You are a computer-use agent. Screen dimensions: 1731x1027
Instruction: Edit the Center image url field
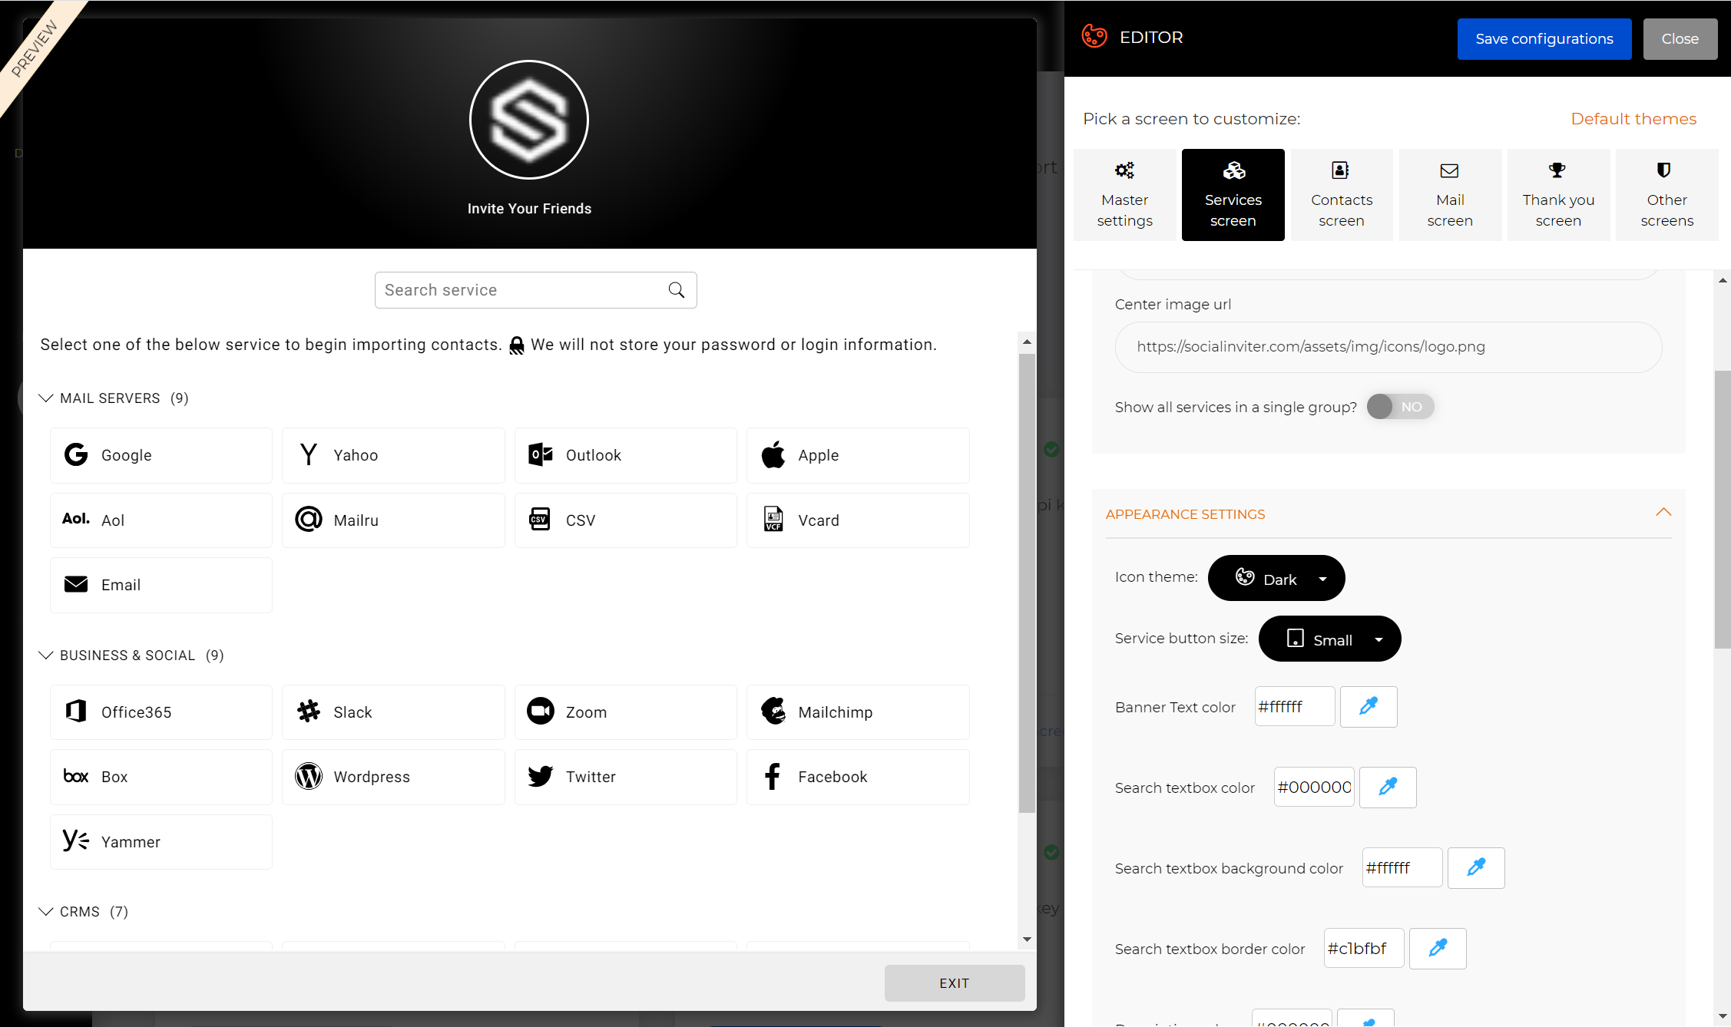pyautogui.click(x=1388, y=347)
